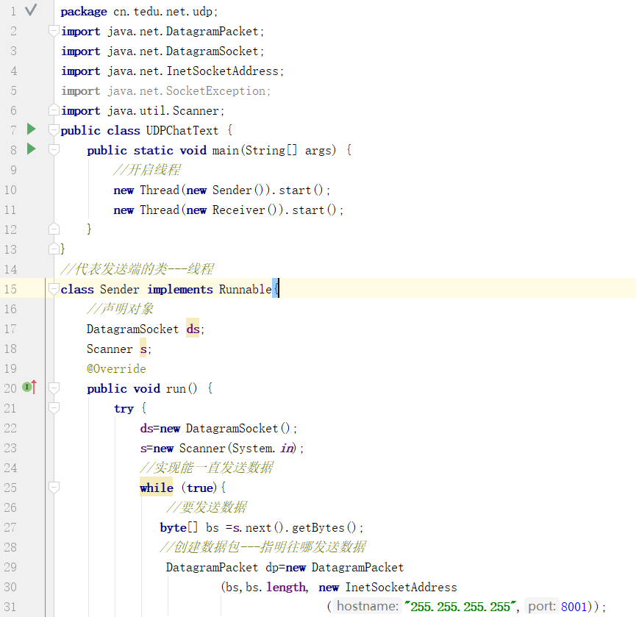Click 'getBytes()' on line 27

(x=324, y=528)
